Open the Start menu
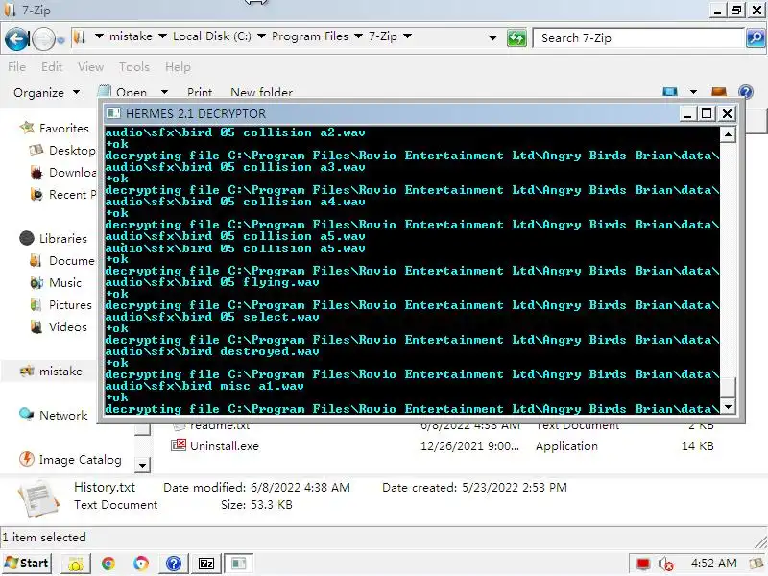The width and height of the screenshot is (768, 576). pyautogui.click(x=27, y=564)
